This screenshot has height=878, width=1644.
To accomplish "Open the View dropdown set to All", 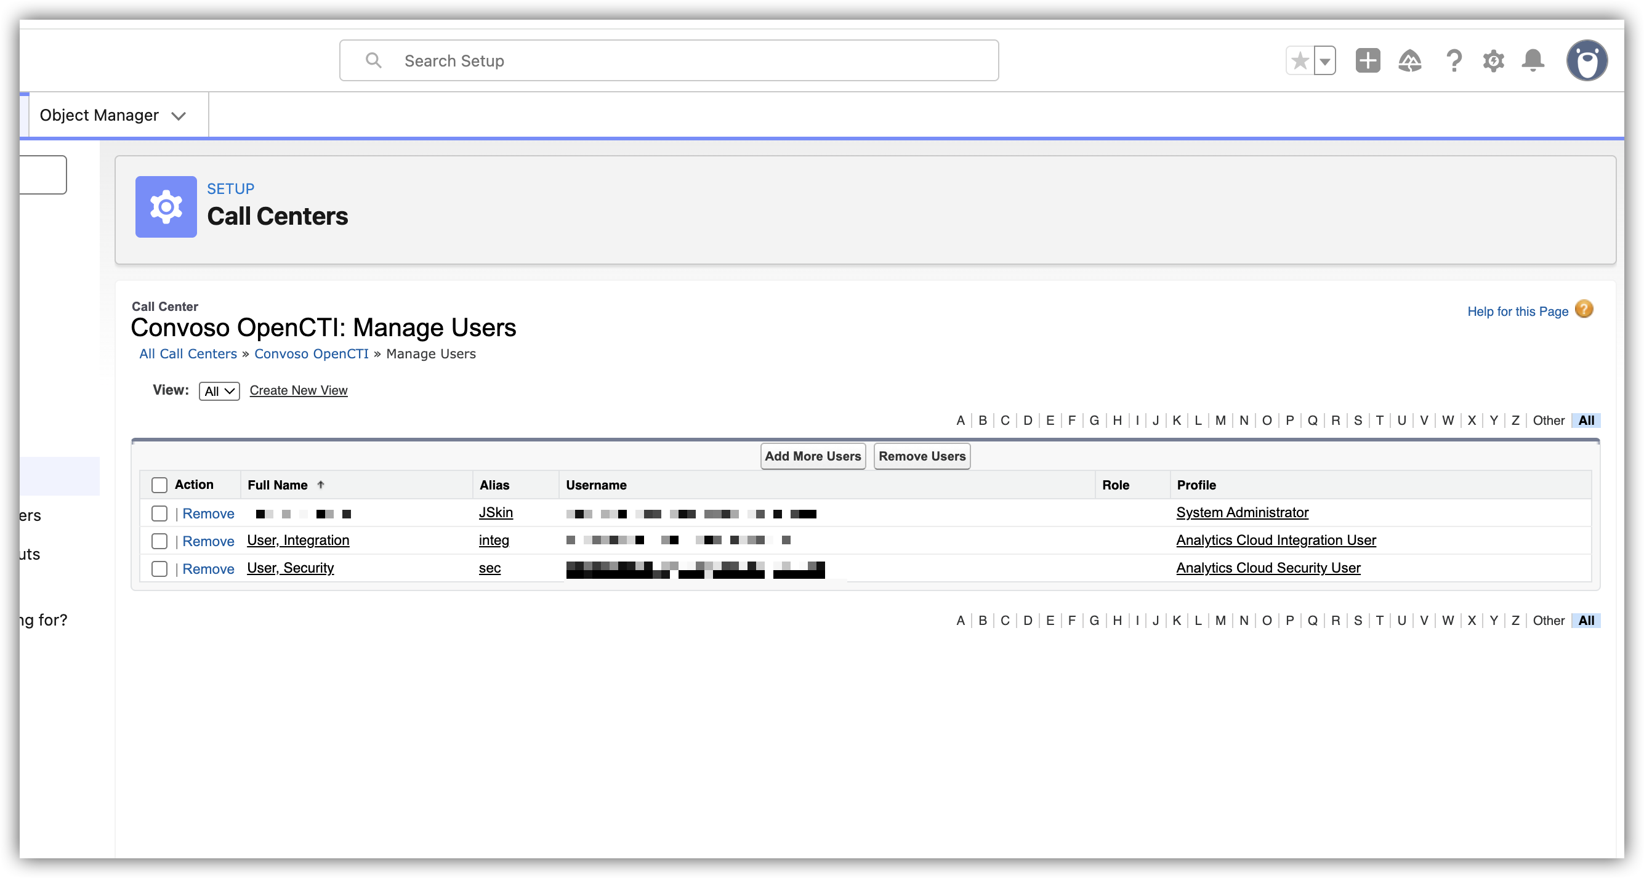I will point(219,391).
